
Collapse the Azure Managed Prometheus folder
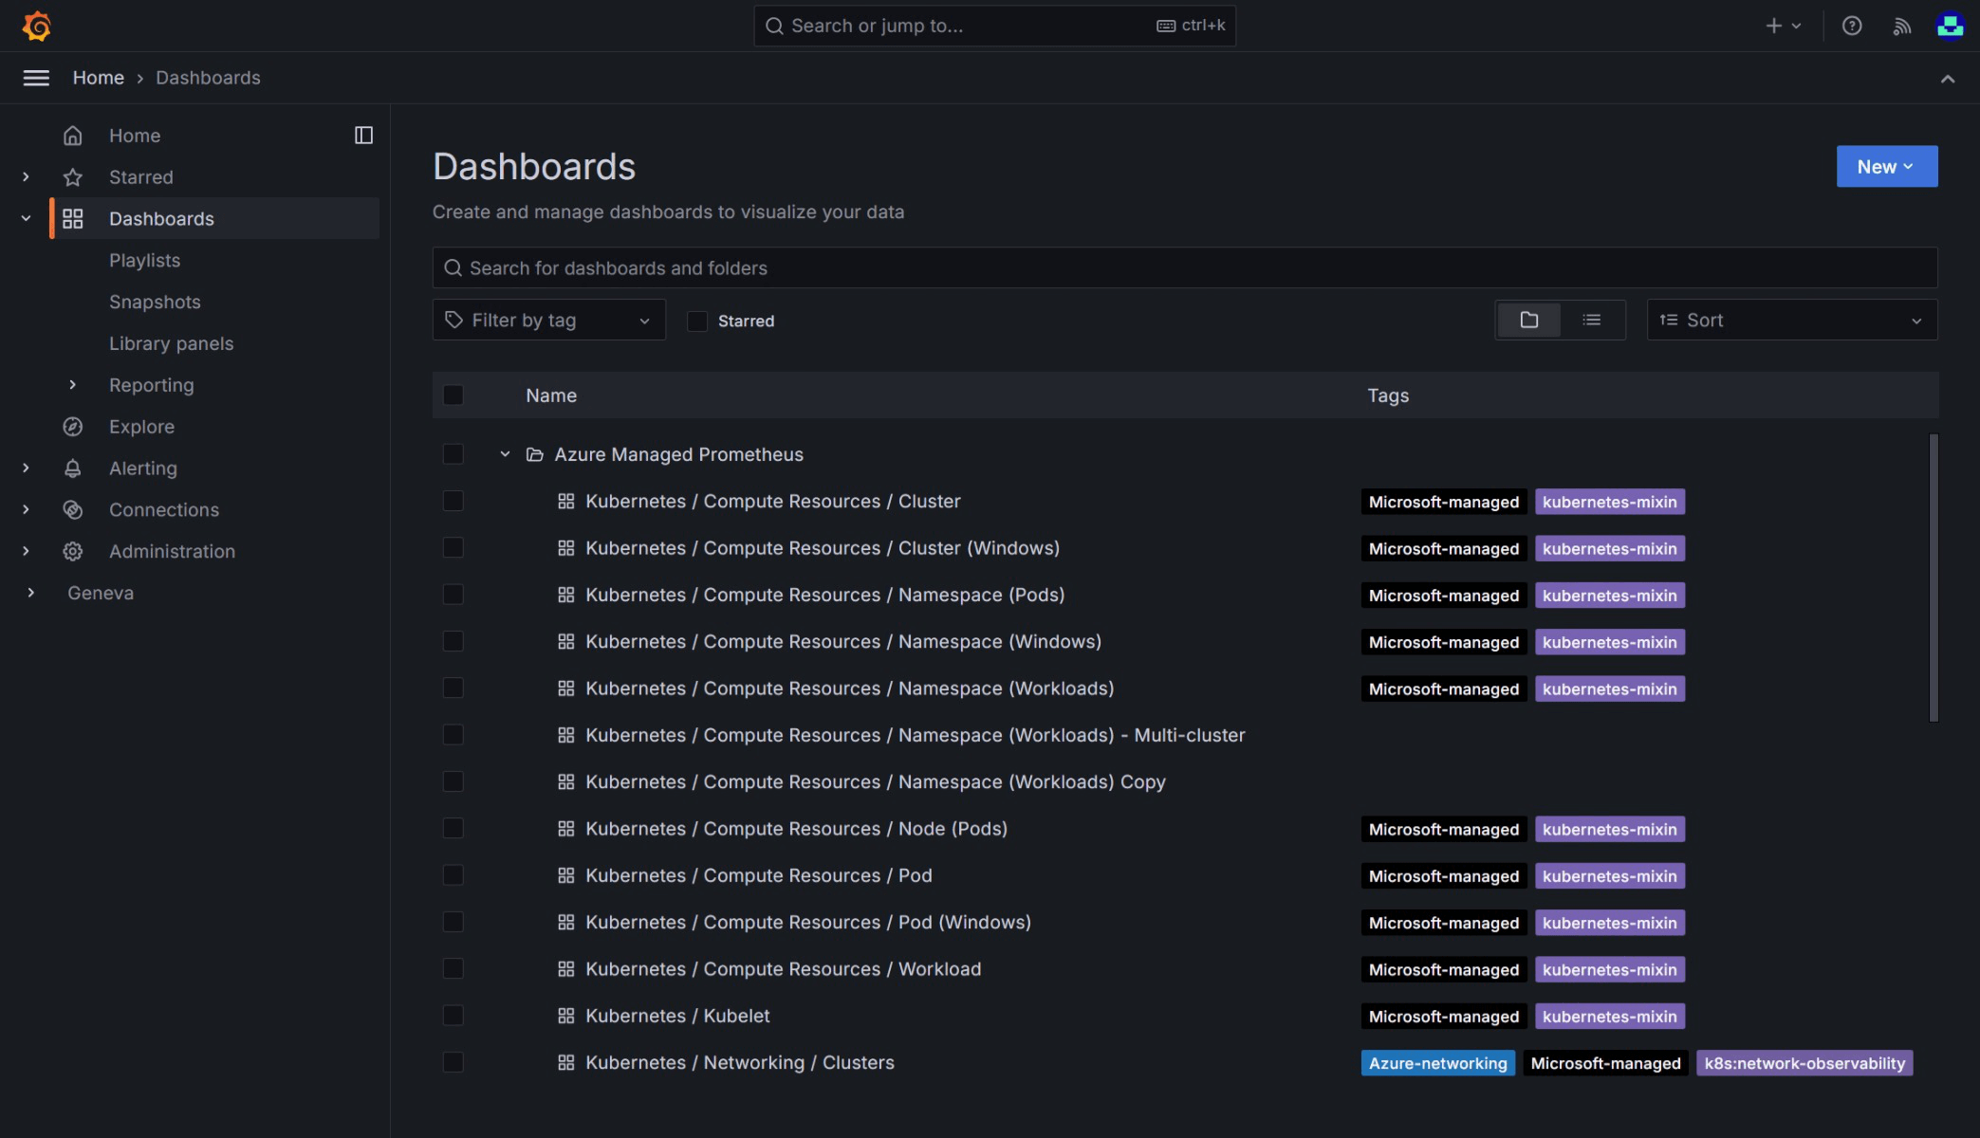pos(505,454)
